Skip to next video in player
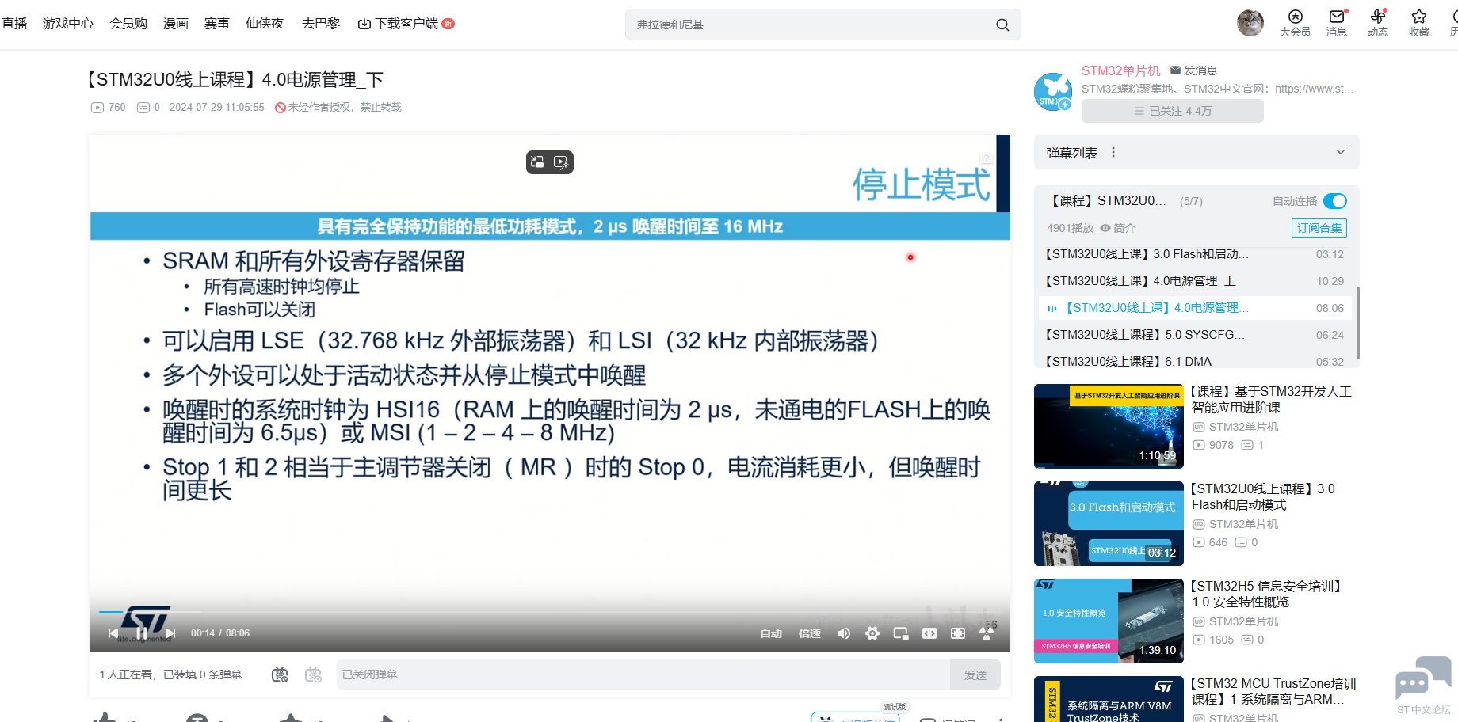The height and width of the screenshot is (722, 1458). 170,633
